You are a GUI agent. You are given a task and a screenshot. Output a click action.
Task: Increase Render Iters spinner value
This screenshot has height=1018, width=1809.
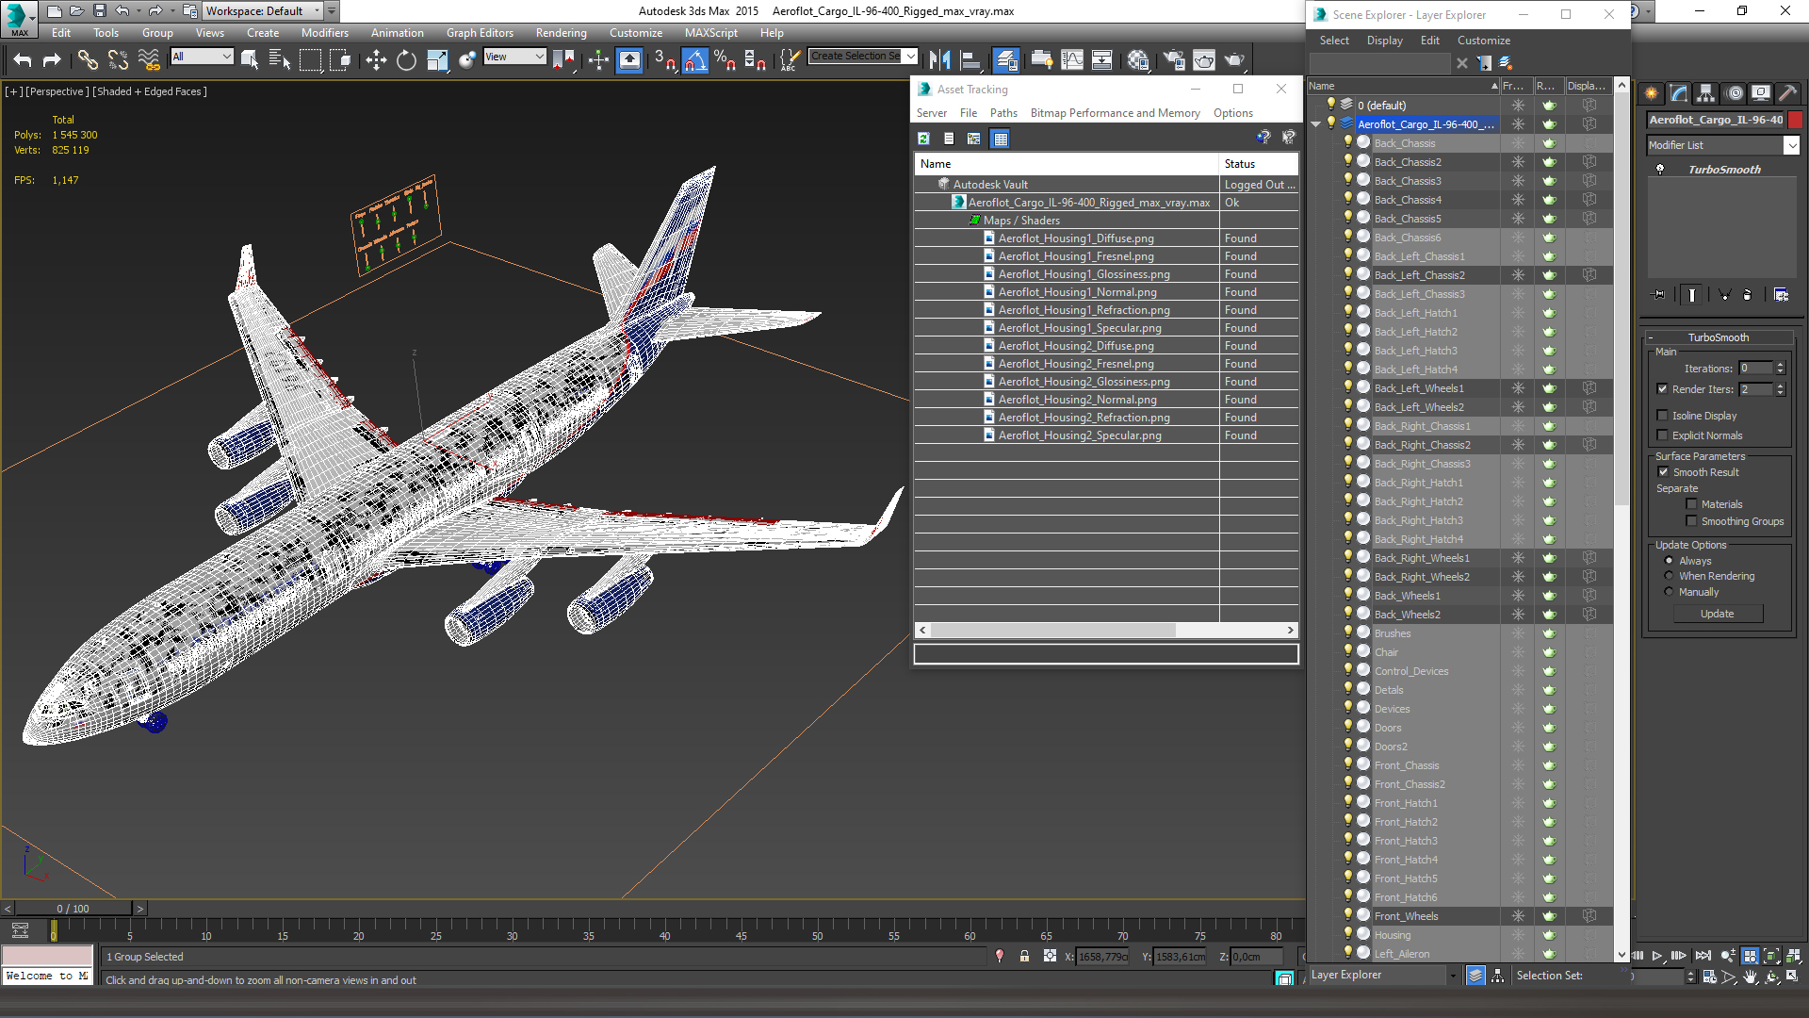pyautogui.click(x=1780, y=386)
